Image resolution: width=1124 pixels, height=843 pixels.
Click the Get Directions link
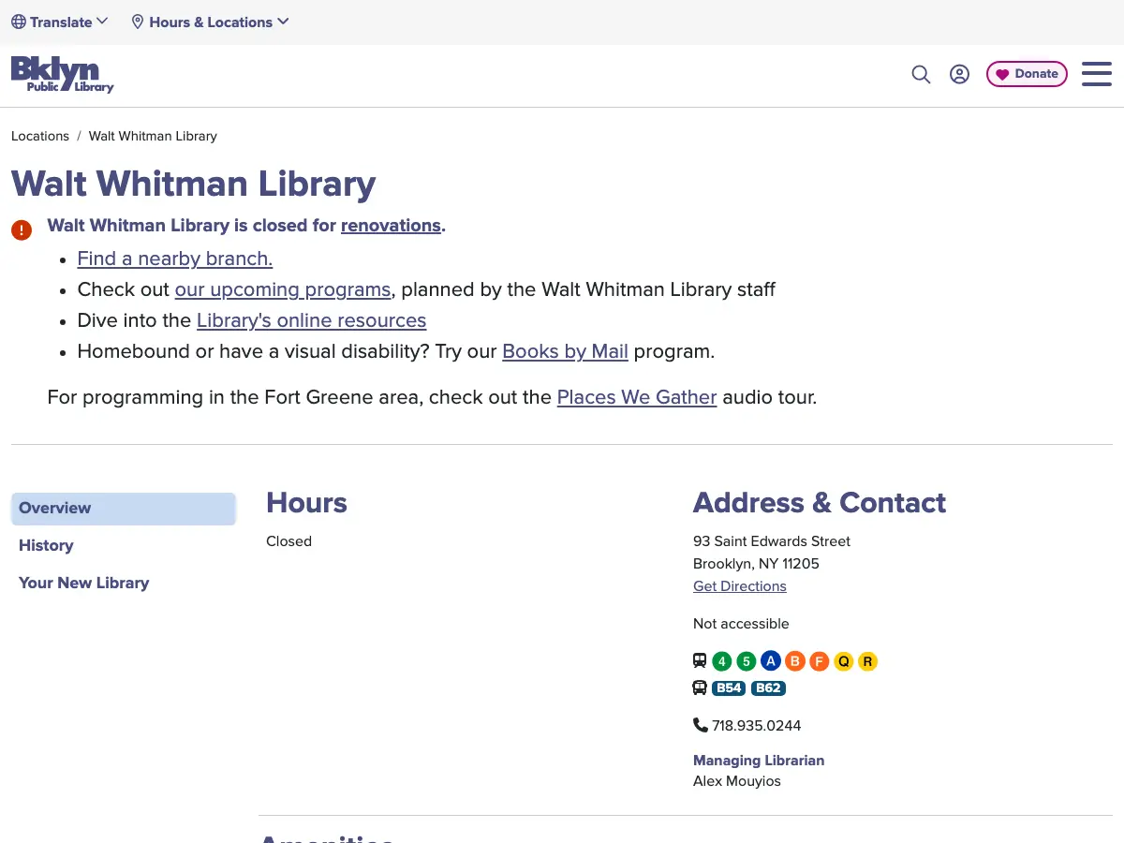click(740, 586)
